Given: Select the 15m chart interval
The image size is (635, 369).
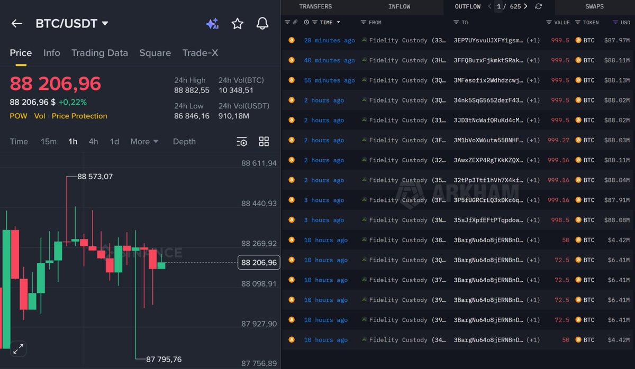Looking at the screenshot, I should [x=49, y=141].
